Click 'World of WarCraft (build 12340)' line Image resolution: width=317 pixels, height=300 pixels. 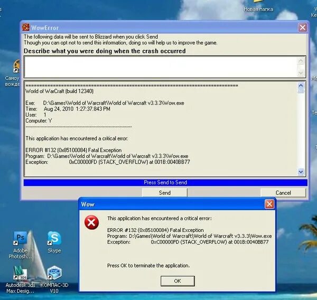click(x=59, y=91)
